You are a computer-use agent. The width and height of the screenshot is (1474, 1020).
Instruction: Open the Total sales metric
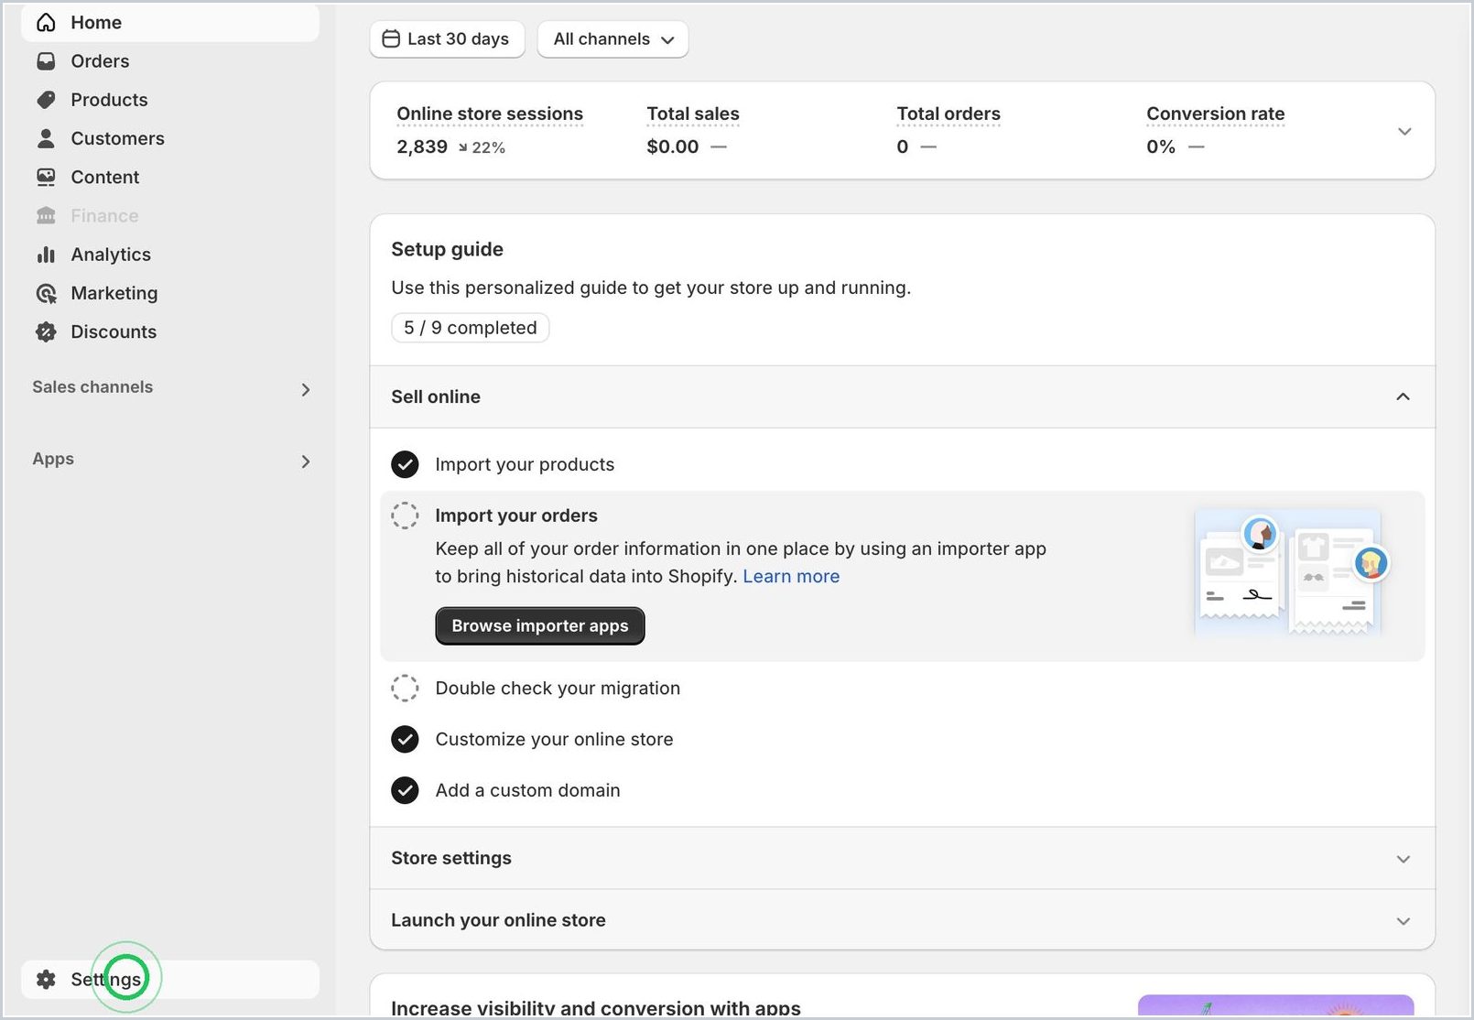click(693, 114)
